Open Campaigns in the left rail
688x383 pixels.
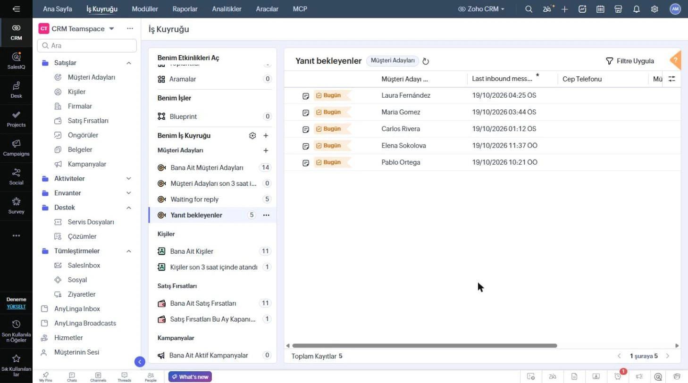pos(16,148)
